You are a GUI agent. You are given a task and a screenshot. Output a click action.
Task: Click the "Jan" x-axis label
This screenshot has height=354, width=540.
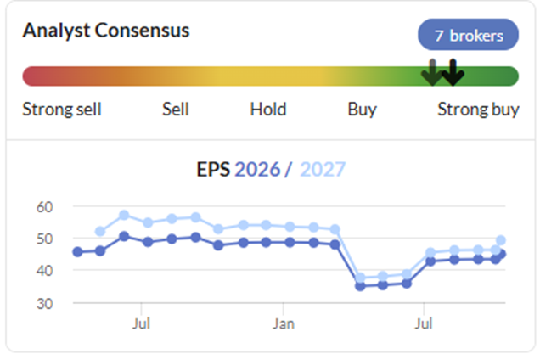coord(284,323)
